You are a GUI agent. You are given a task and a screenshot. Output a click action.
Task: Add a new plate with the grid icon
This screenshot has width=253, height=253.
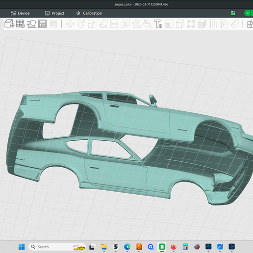click(21, 24)
